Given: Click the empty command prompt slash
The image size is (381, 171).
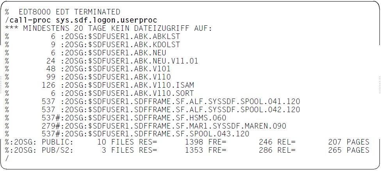Looking at the screenshot, I should [x=7, y=159].
